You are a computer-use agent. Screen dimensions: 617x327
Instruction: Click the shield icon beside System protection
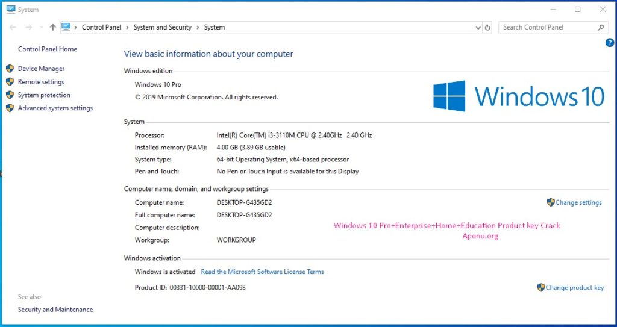click(x=10, y=95)
